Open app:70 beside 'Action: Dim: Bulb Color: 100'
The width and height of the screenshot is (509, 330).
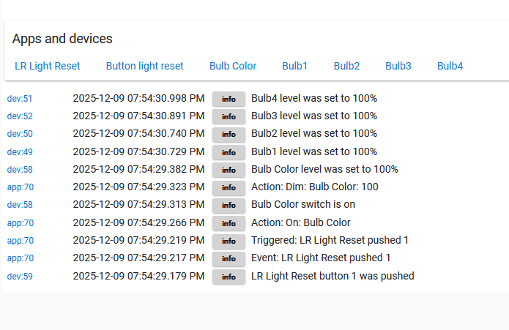pos(21,187)
